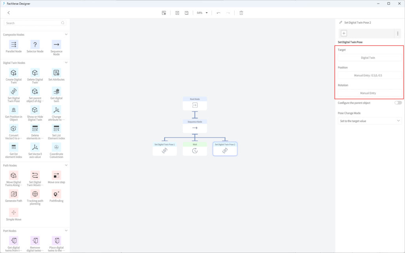Select the Delete elements in list node
Image resolution: width=405 pixels, height=253 pixels.
click(35, 129)
